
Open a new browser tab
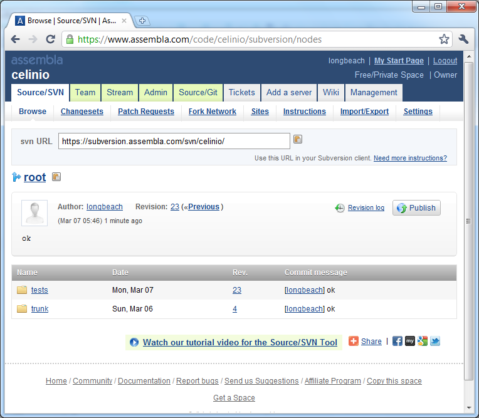tap(142, 21)
